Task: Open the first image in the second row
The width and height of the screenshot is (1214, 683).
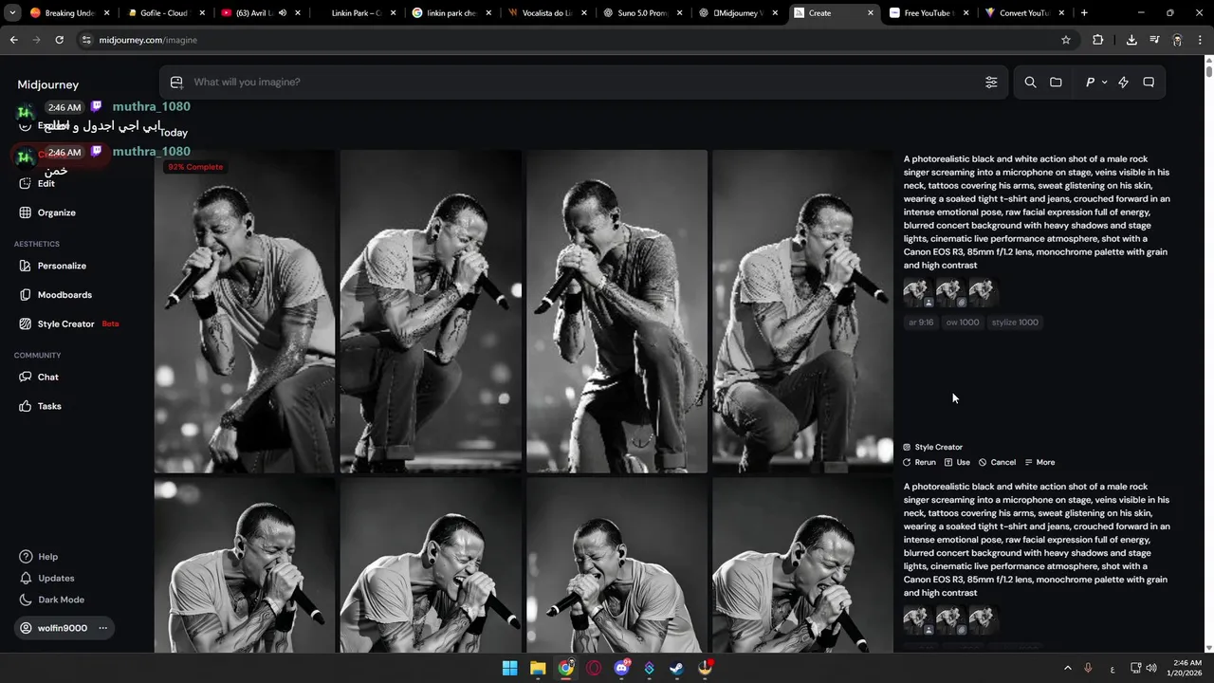Action: point(245,566)
